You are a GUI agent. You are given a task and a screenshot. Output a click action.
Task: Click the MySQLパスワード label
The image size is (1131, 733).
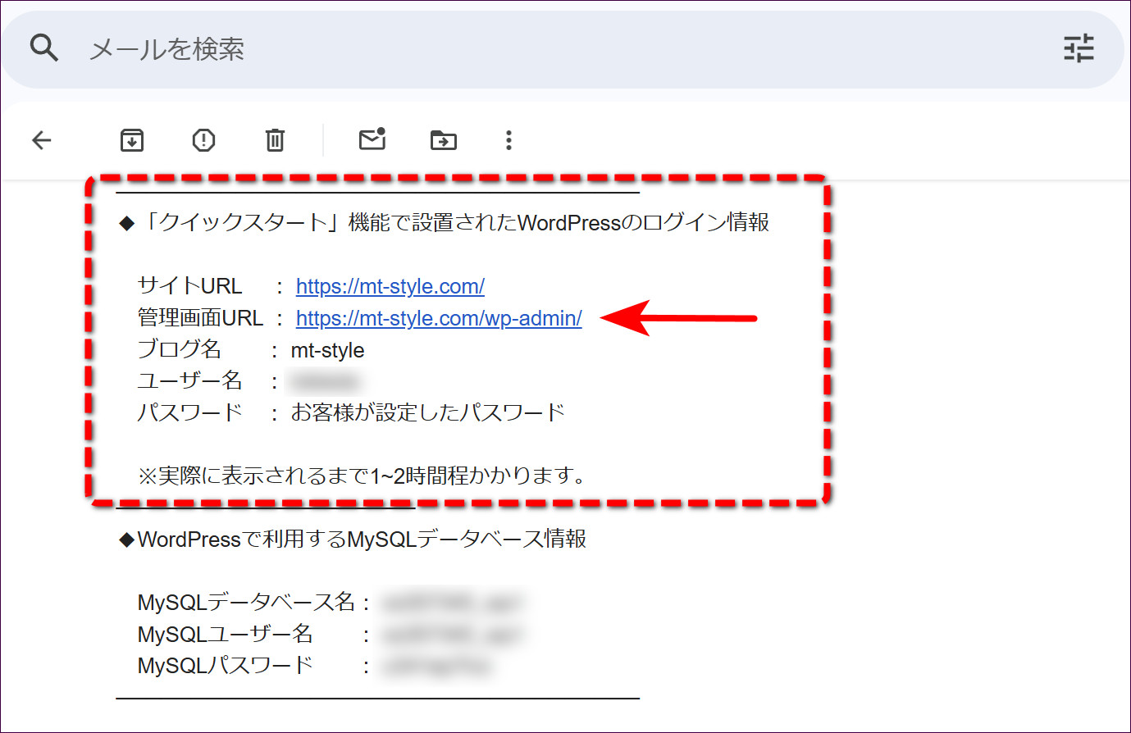click(226, 666)
